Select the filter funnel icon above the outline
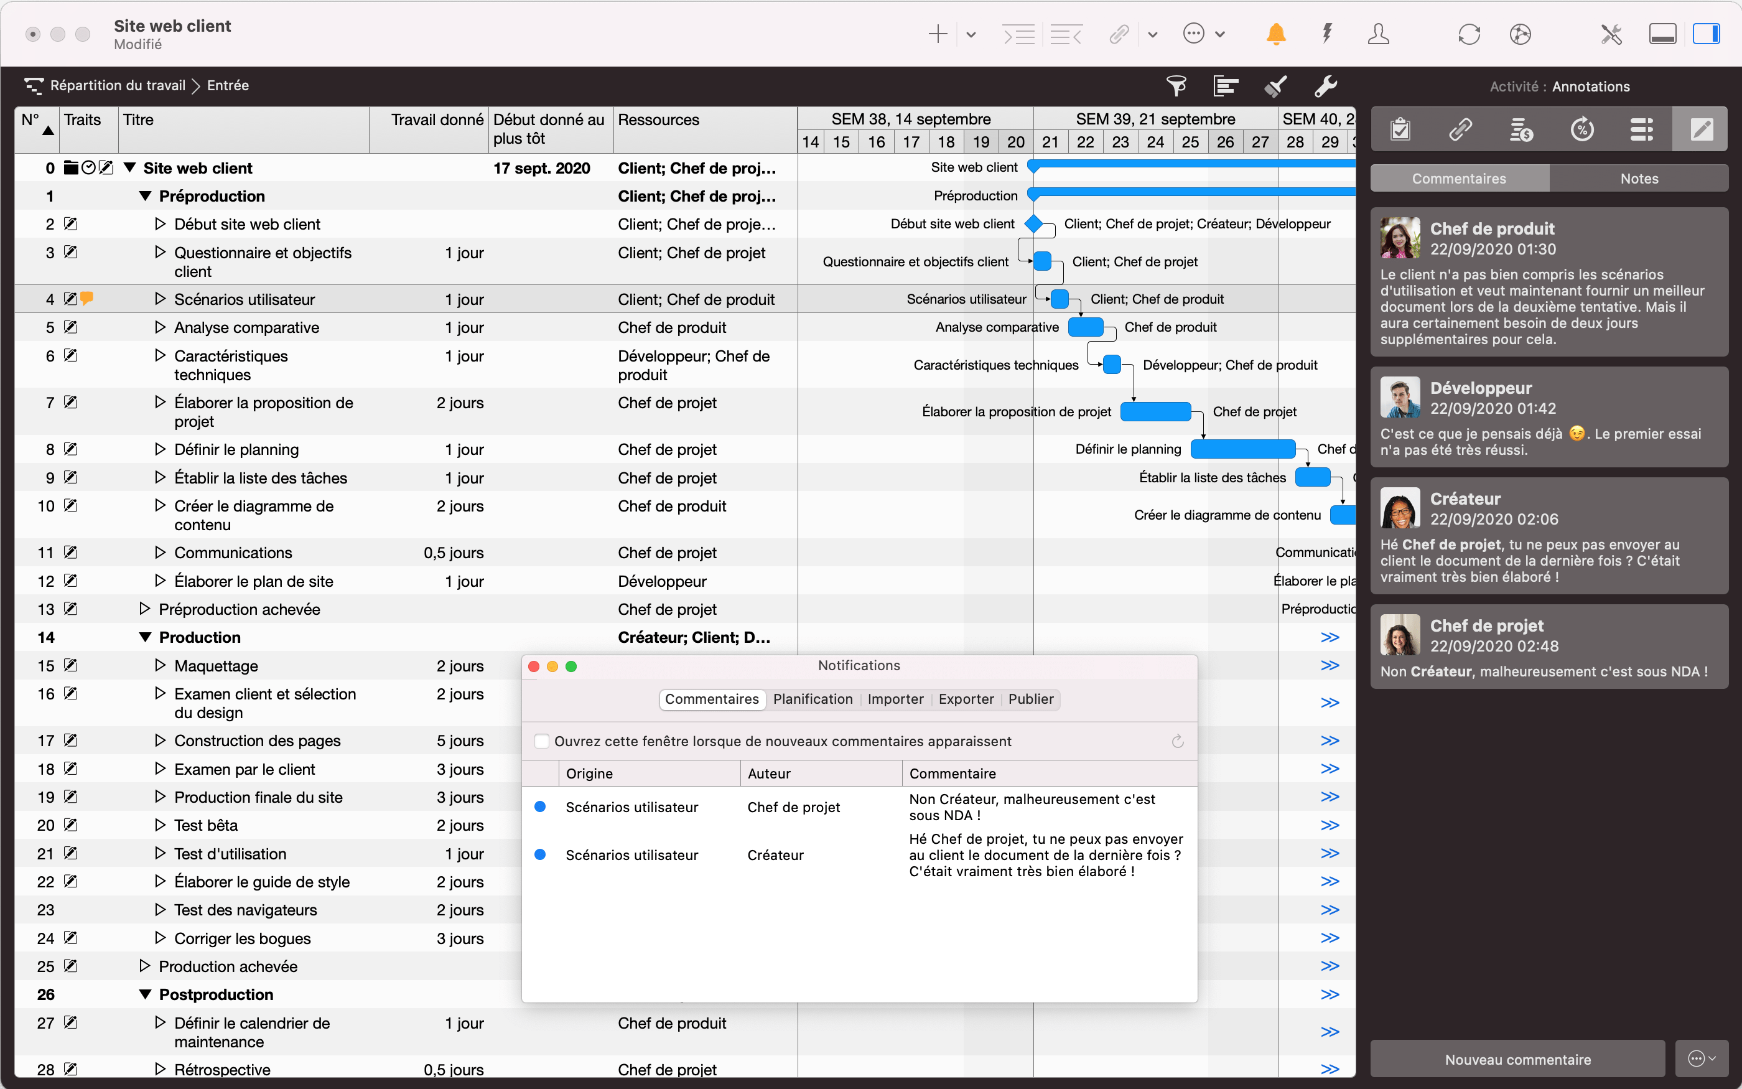This screenshot has width=1742, height=1089. [x=1176, y=86]
